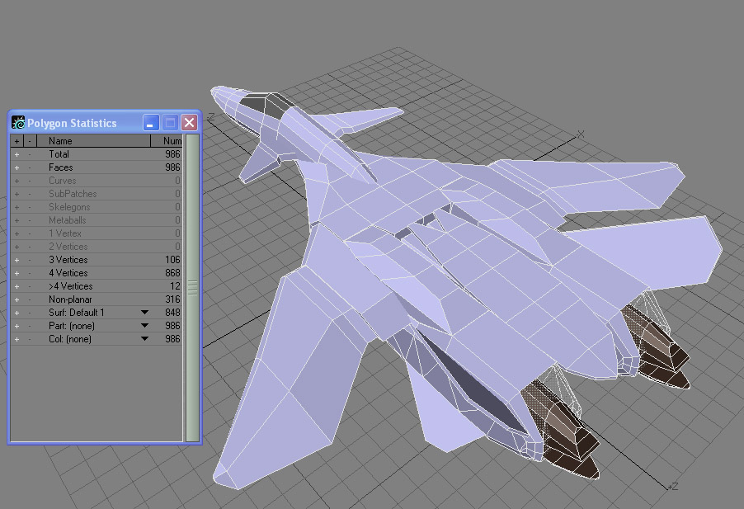Click the 'Part: (none)' label
The height and width of the screenshot is (509, 744).
click(72, 326)
